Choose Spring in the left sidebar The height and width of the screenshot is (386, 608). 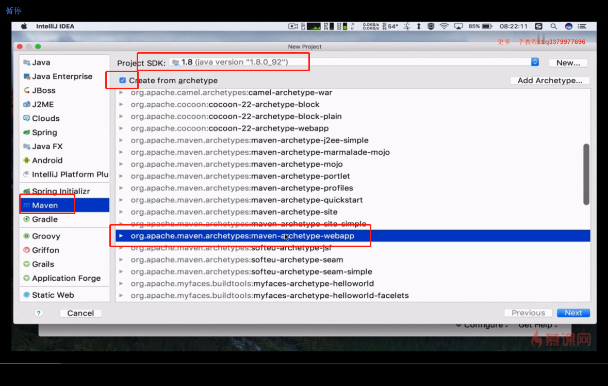[40, 132]
